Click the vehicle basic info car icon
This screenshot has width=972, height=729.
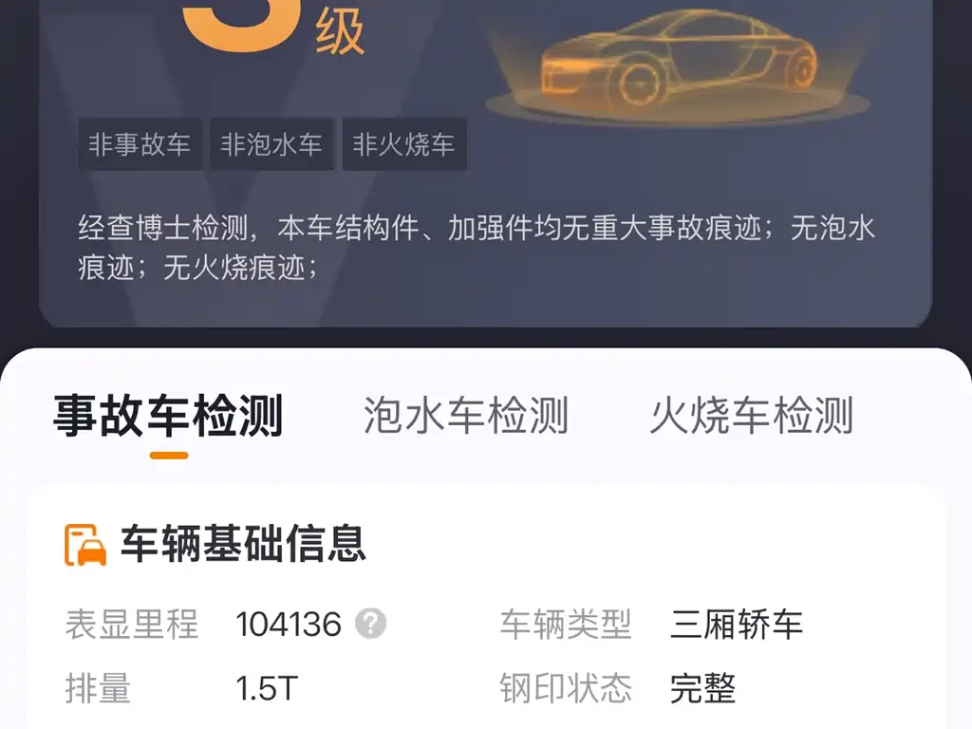85,545
